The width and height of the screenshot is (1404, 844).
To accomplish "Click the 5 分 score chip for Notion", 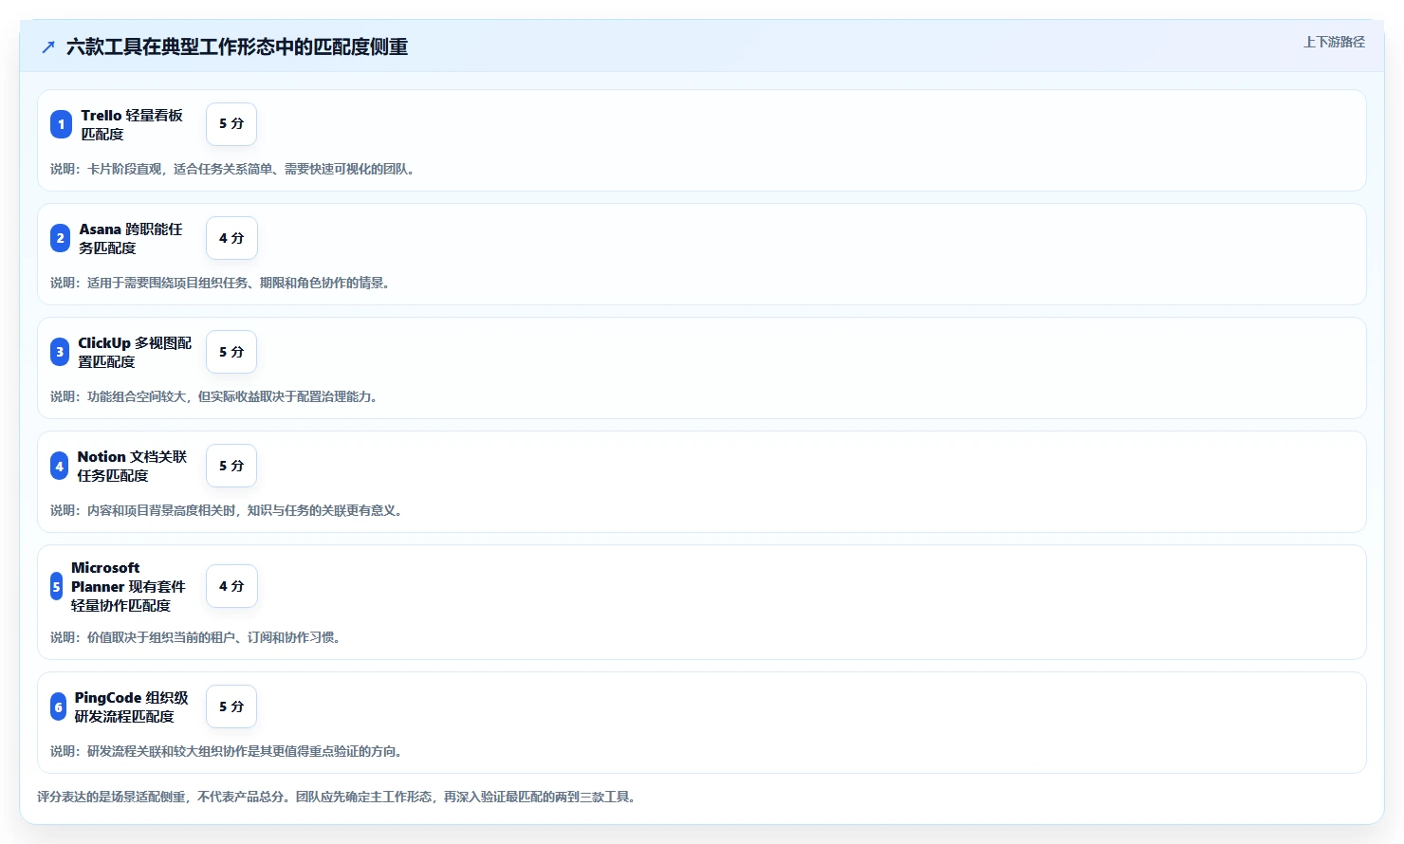I will click(231, 466).
